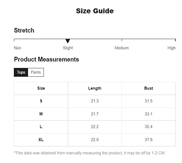Click the Medium stretch label
182x163 pixels.
click(x=122, y=48)
